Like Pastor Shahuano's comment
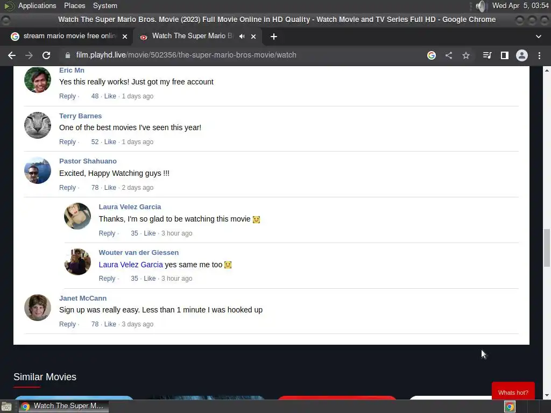The image size is (551, 413). coord(110,188)
